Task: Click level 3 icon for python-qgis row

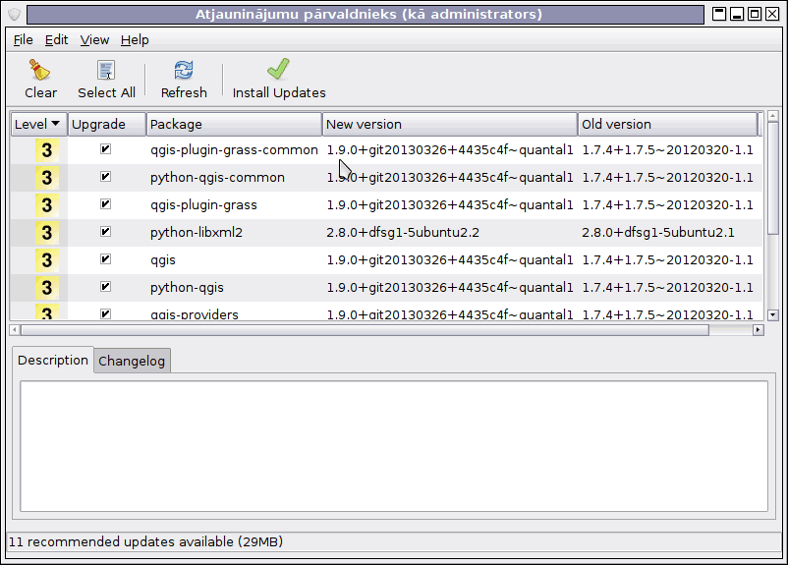Action: click(47, 288)
